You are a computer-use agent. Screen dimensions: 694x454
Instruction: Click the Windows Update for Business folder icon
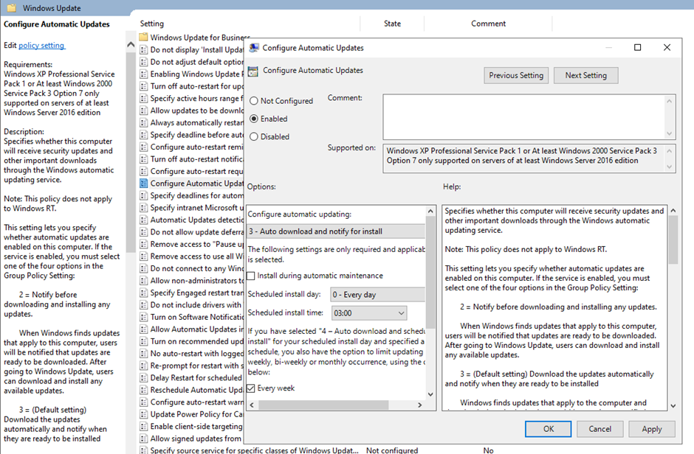143,37
